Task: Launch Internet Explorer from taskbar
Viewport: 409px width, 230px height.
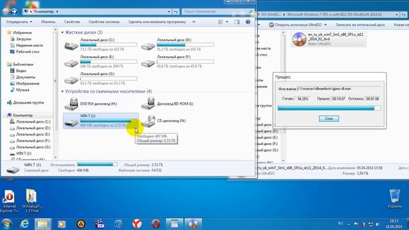Action: coord(25,224)
